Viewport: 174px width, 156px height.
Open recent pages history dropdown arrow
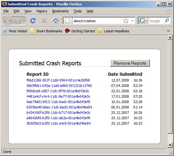point(24,21)
